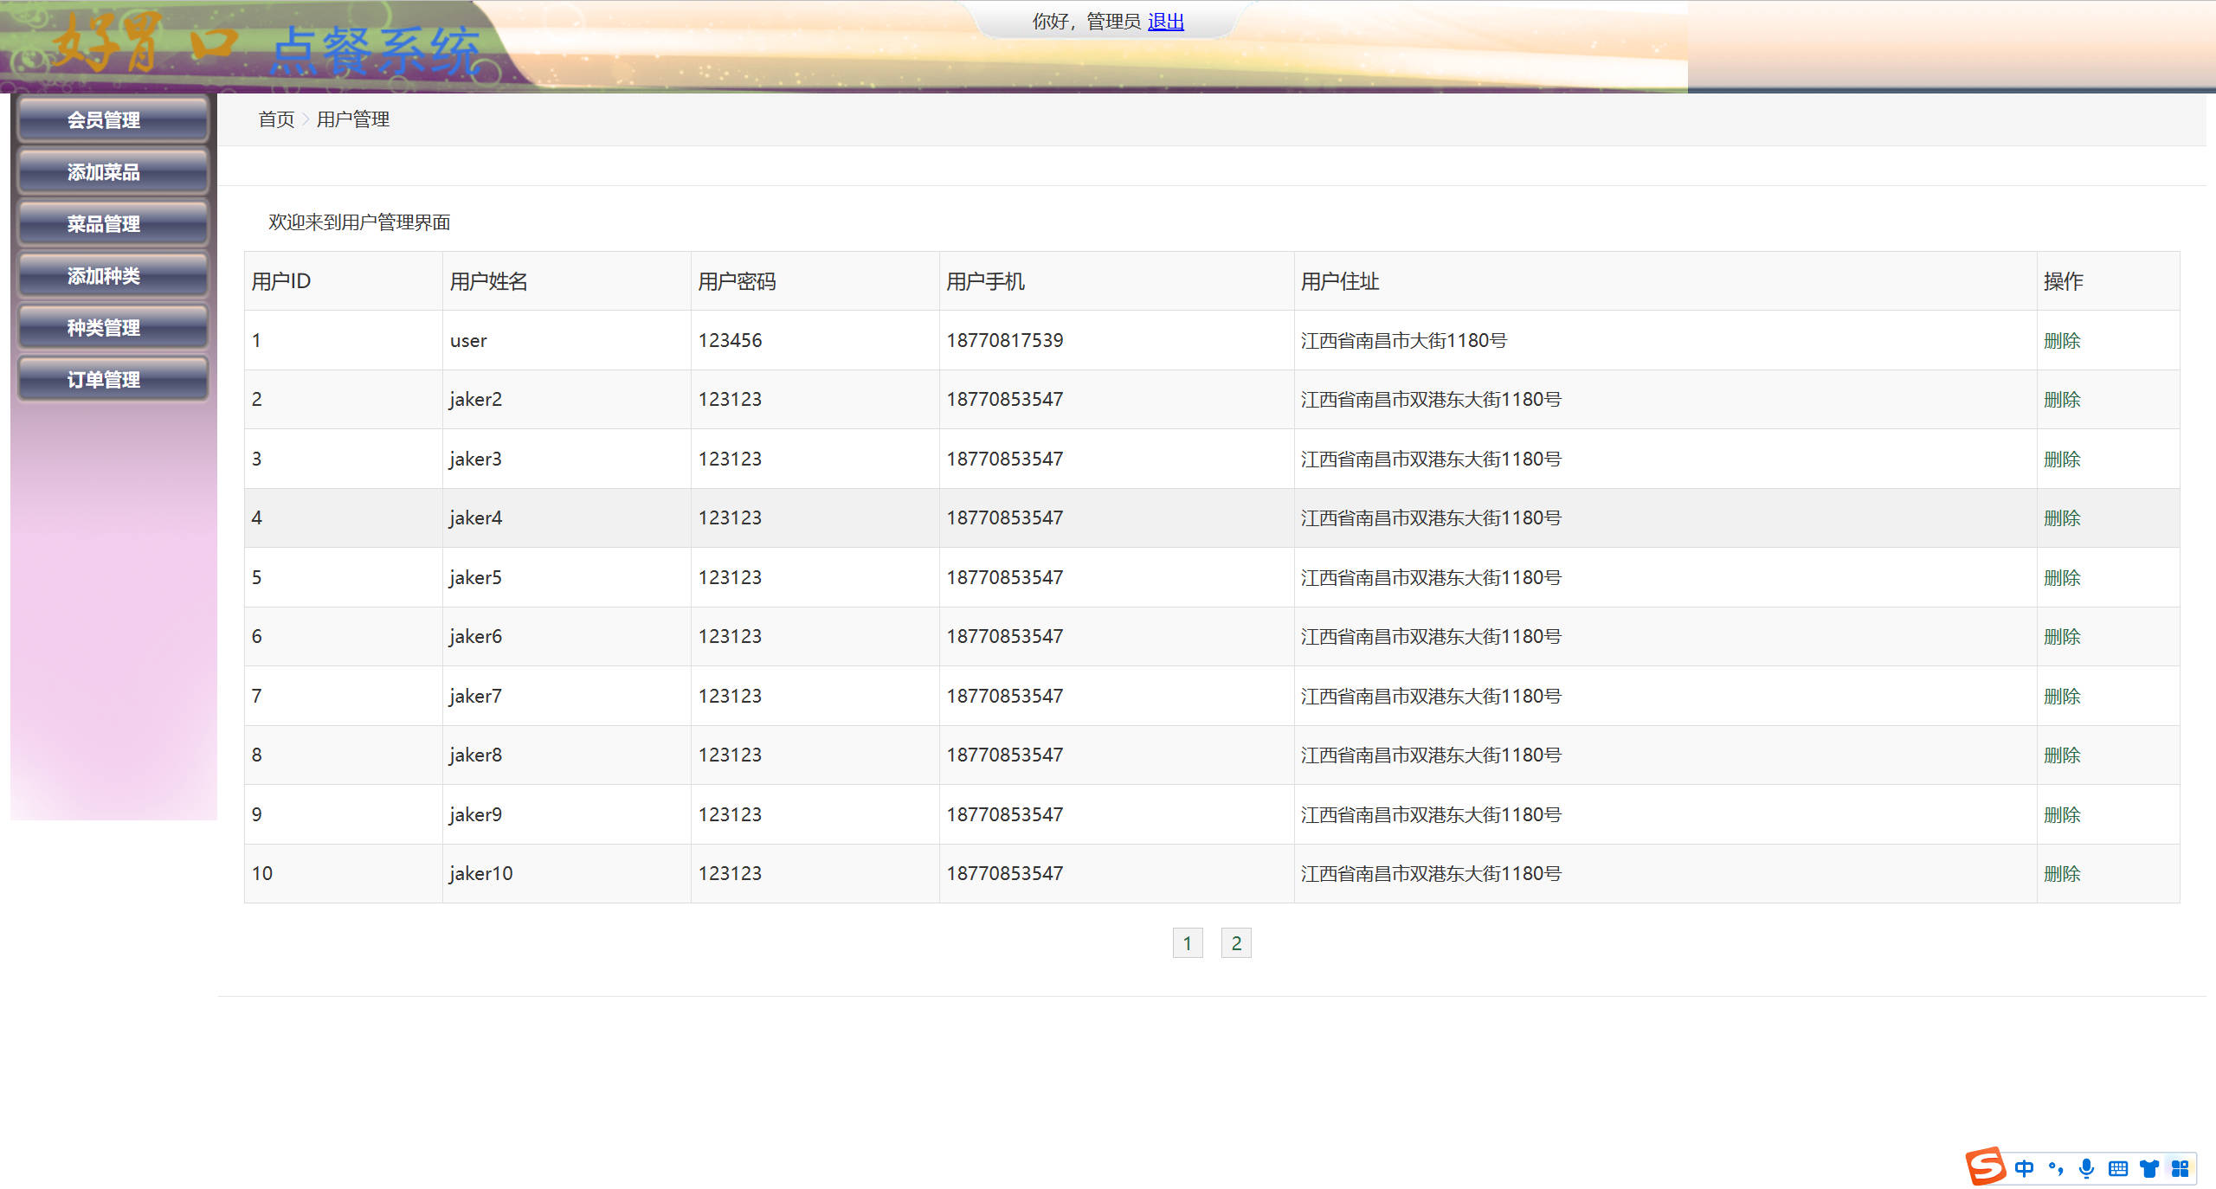Image resolution: width=2216 pixels, height=1189 pixels.
Task: Click page 1 pagination button
Action: pos(1188,943)
